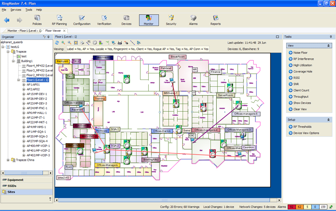The width and height of the screenshot is (336, 211).
Task: Click the Forward arrow icon
Action: click(19, 20)
